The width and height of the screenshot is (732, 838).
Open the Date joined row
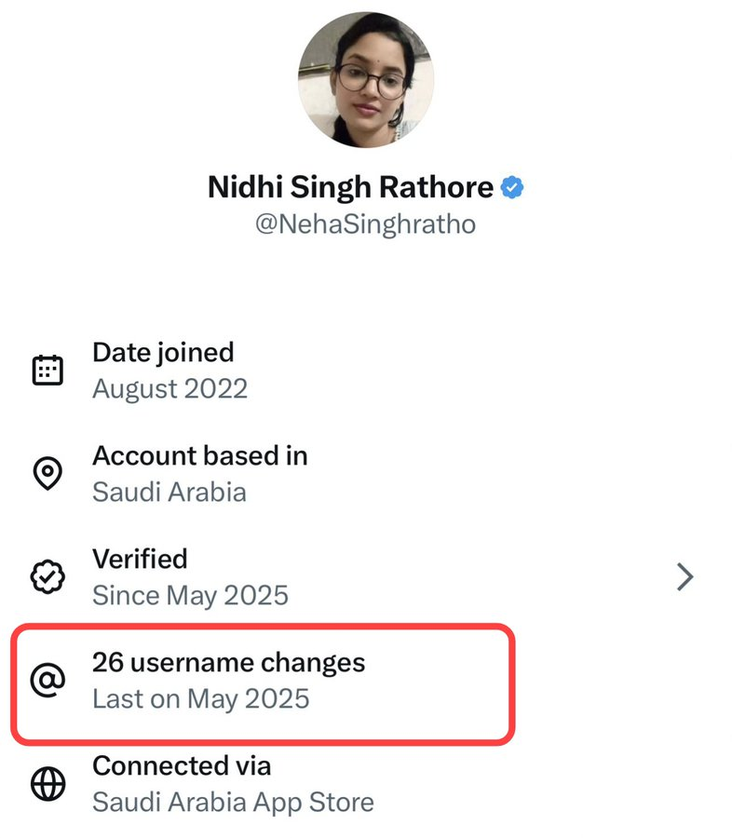366,370
